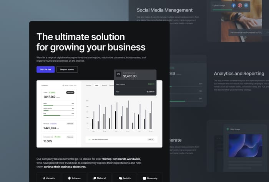
Task: Click the 1,847,269 traffic value
Action: (x=50, y=97)
